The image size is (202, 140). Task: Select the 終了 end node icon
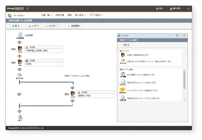[20, 117]
